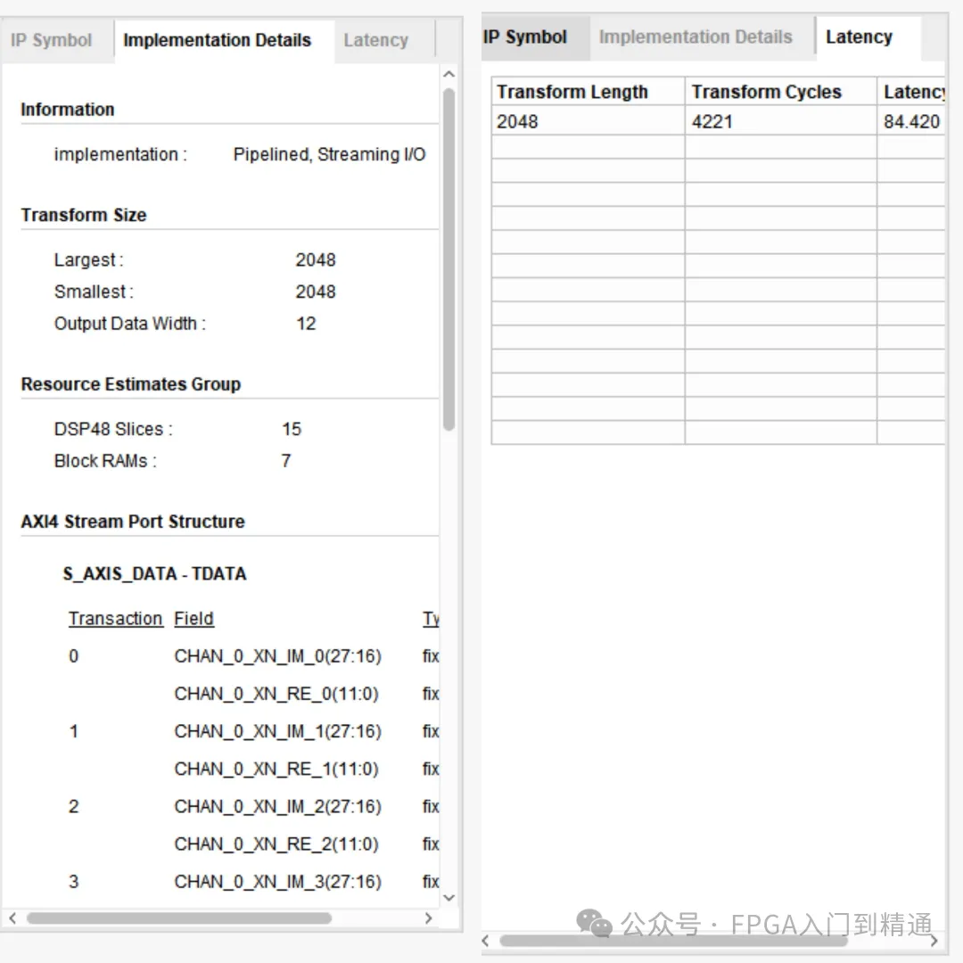963x963 pixels.
Task: Select the 4221 transform cycles cell
Action: [x=780, y=121]
